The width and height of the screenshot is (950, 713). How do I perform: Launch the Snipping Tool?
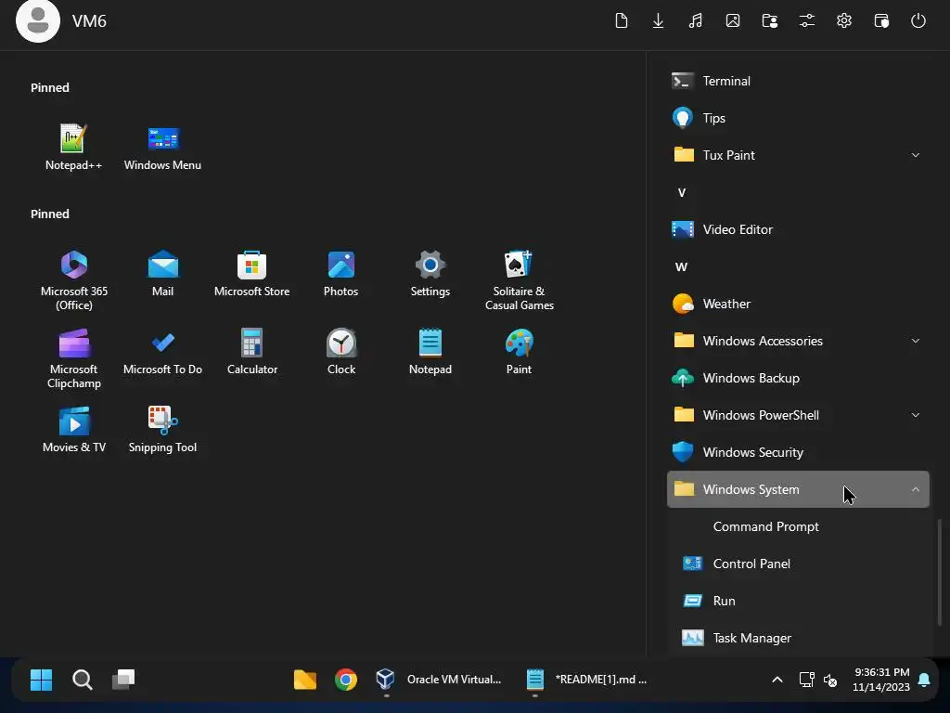(x=162, y=430)
